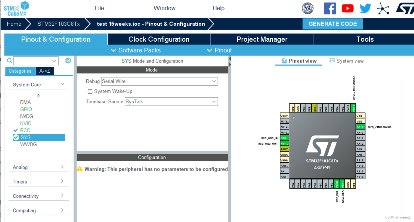Viewport: 414px width, 222px height.
Task: Click the GENERATE CODE button
Action: point(333,24)
